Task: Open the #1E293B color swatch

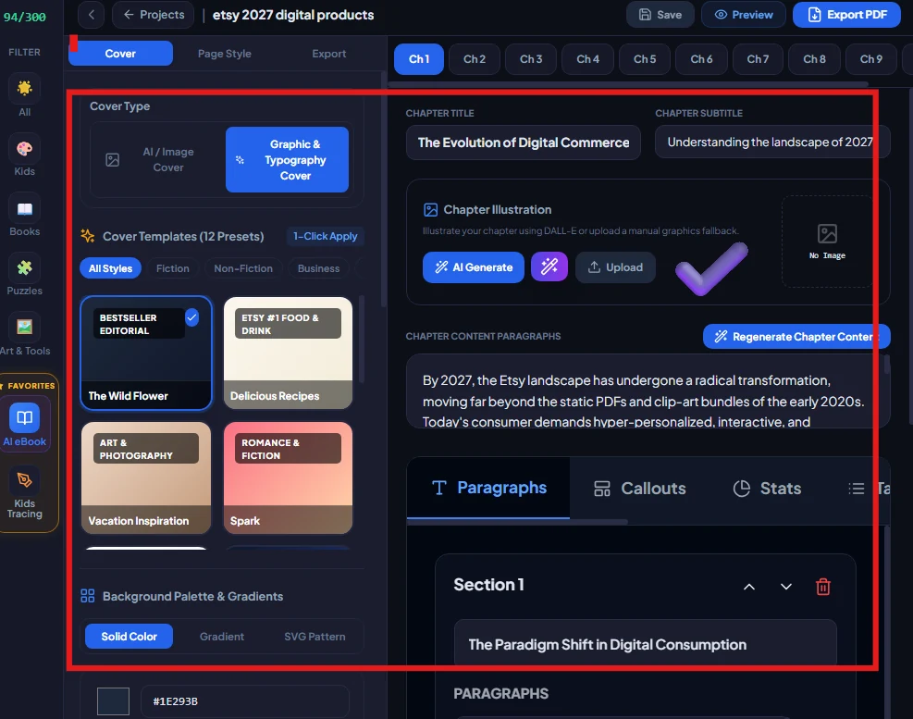Action: point(113,700)
